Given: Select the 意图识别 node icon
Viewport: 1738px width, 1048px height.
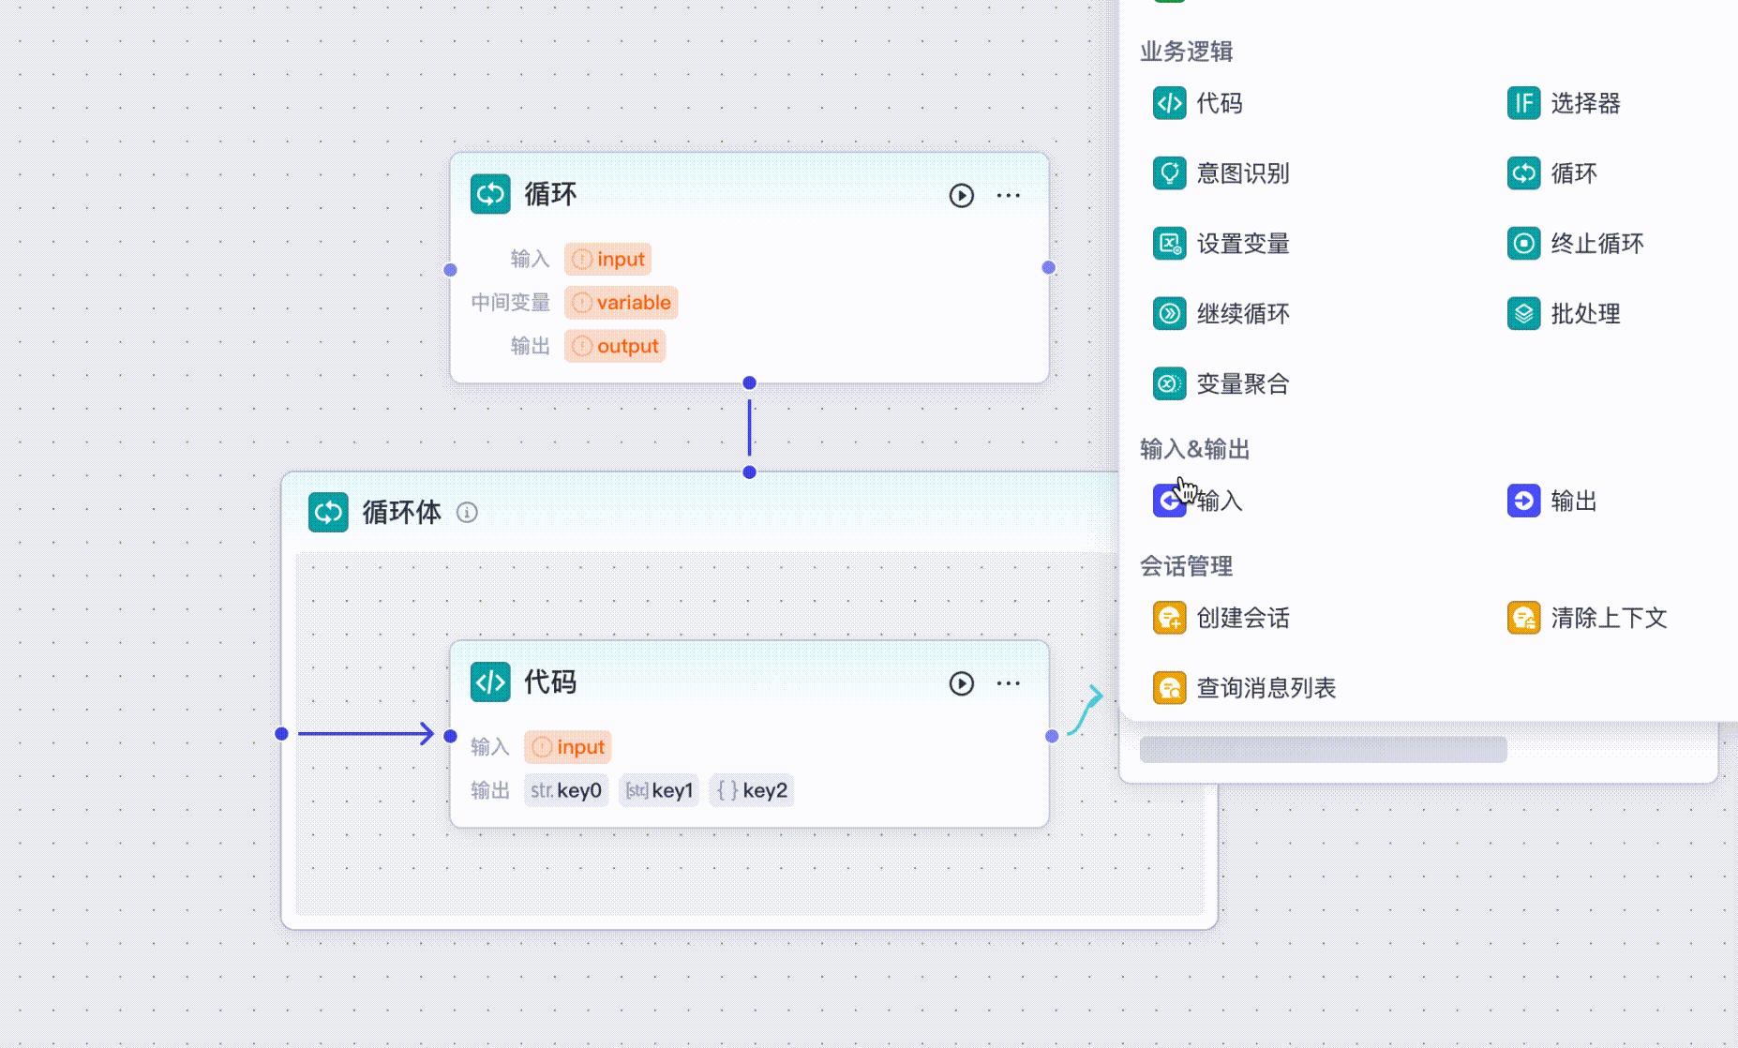Looking at the screenshot, I should pyautogui.click(x=1168, y=173).
